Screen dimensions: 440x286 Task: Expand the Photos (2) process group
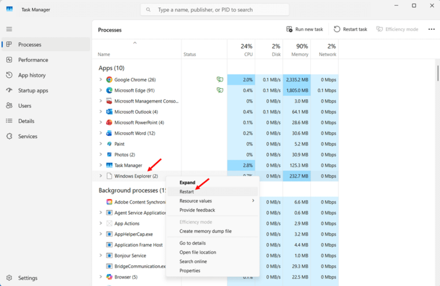click(100, 155)
